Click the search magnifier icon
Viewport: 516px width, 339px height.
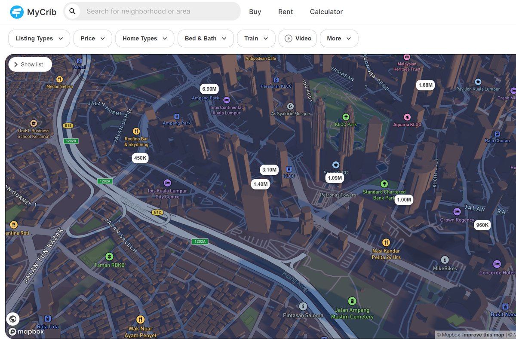pyautogui.click(x=73, y=11)
